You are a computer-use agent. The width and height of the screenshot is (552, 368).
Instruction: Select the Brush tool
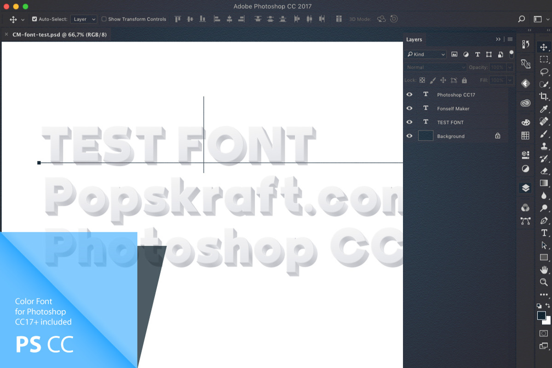coord(544,134)
